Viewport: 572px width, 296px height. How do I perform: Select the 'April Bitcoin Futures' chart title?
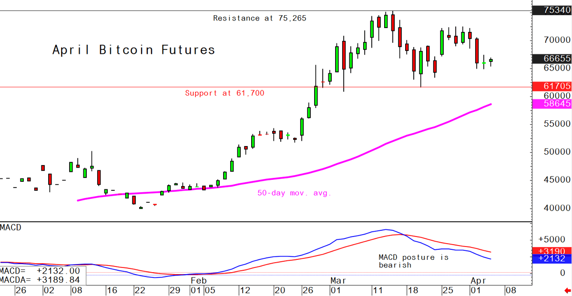click(x=133, y=50)
